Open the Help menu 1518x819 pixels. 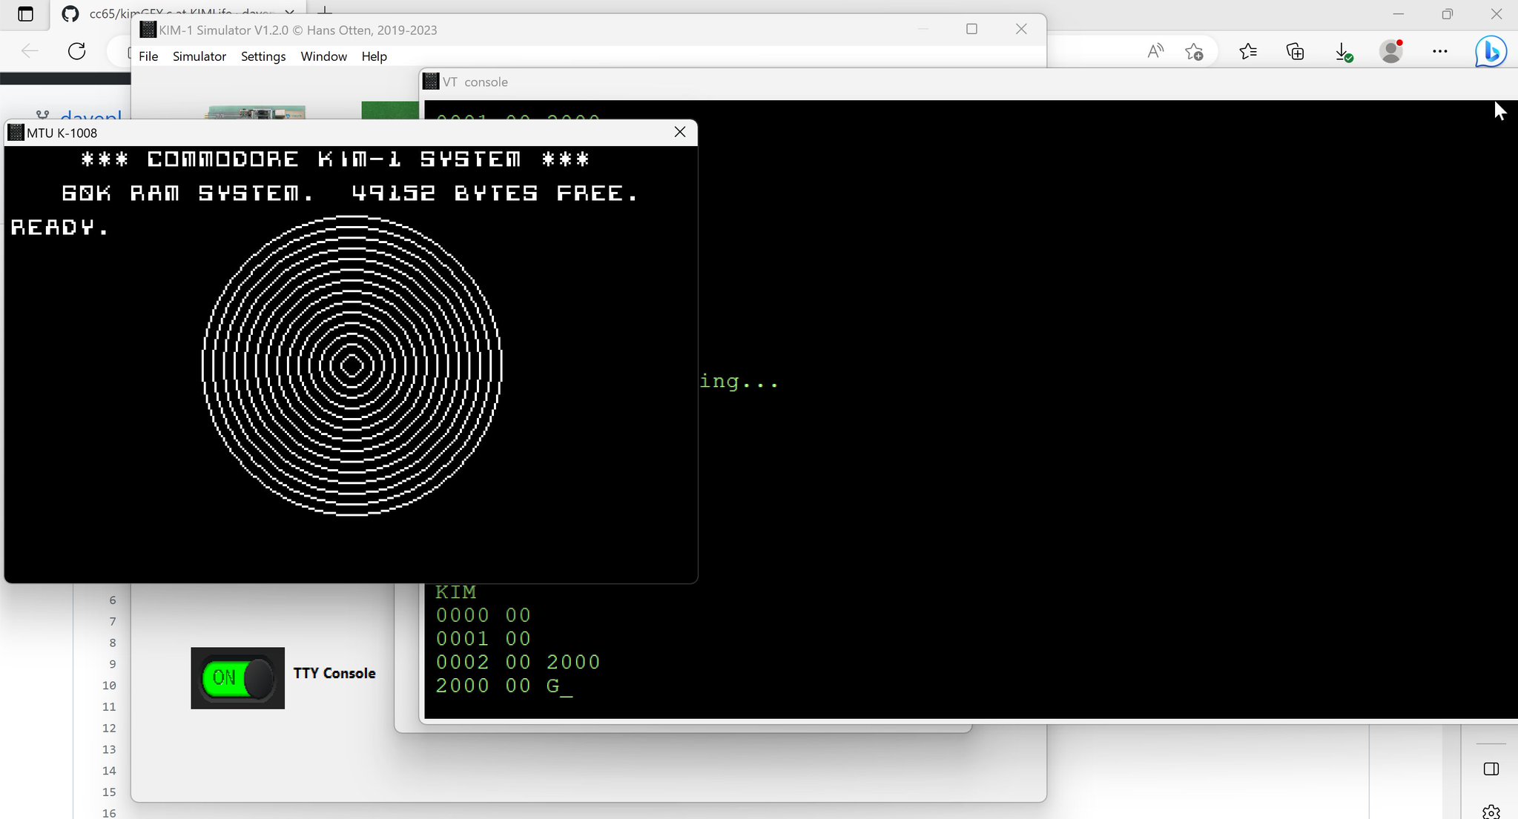coord(374,56)
